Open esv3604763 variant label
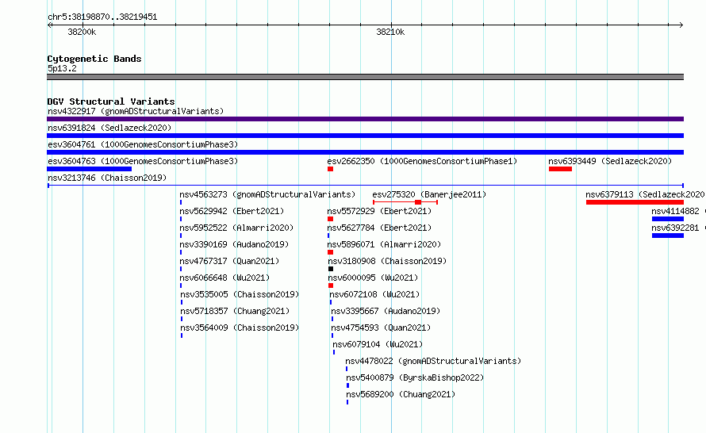The width and height of the screenshot is (706, 433). [x=143, y=161]
